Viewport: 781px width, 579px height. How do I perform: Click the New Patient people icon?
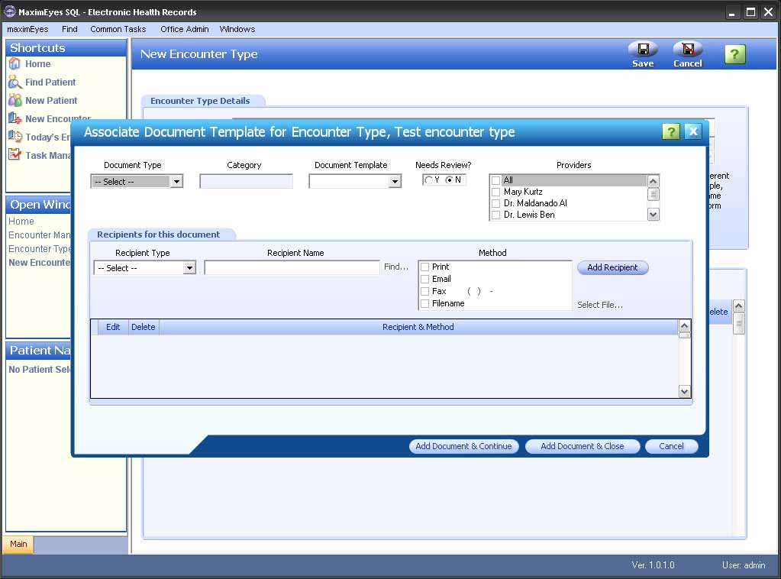click(15, 101)
